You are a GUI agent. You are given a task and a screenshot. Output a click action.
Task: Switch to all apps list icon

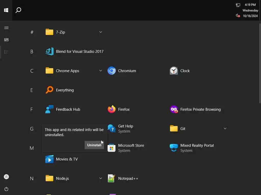point(6,52)
